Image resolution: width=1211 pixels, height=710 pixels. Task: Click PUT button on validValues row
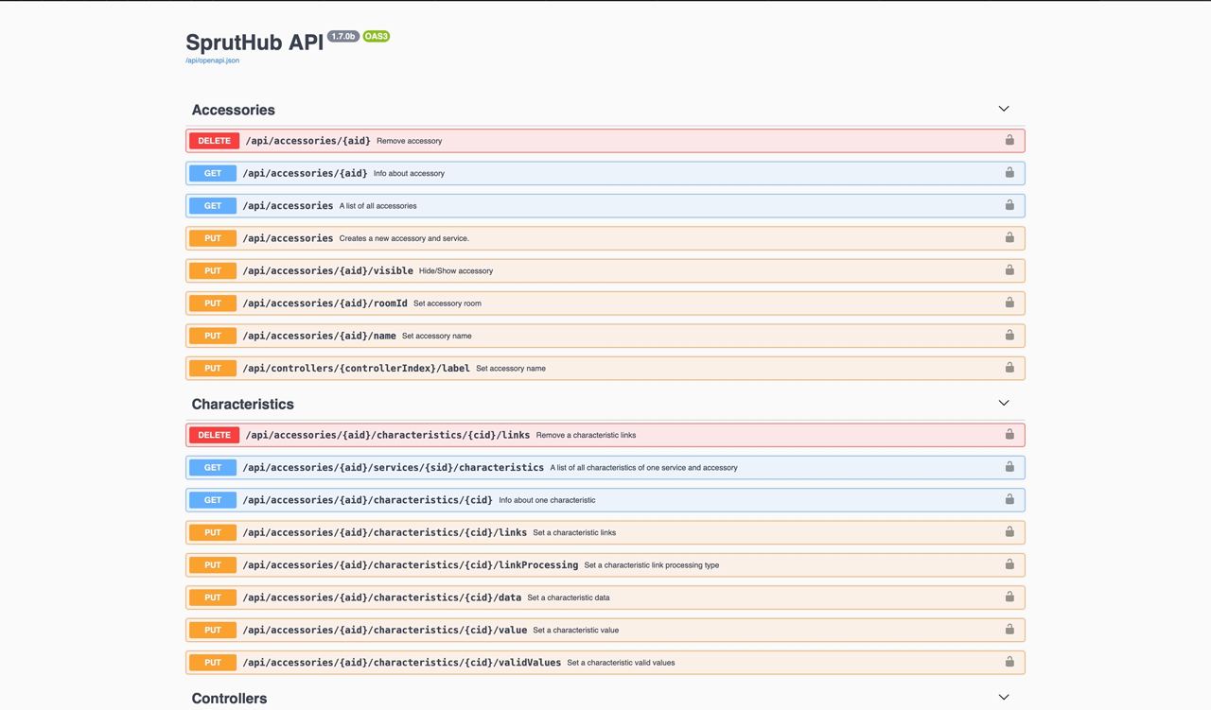coord(213,663)
